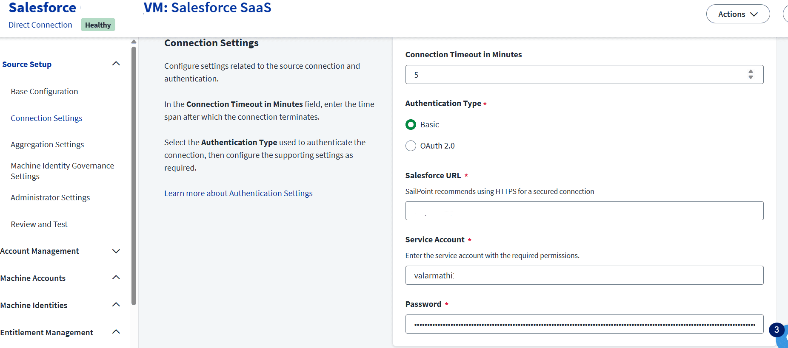Click the Account Management heading

tap(40, 251)
